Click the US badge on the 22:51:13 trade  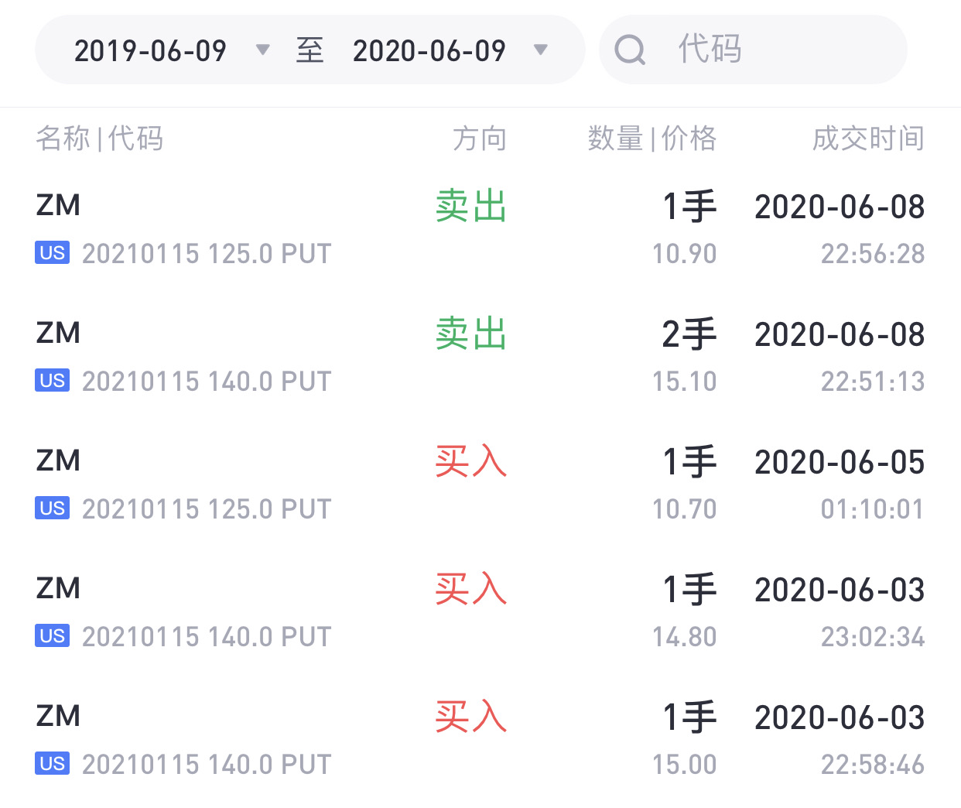[52, 381]
